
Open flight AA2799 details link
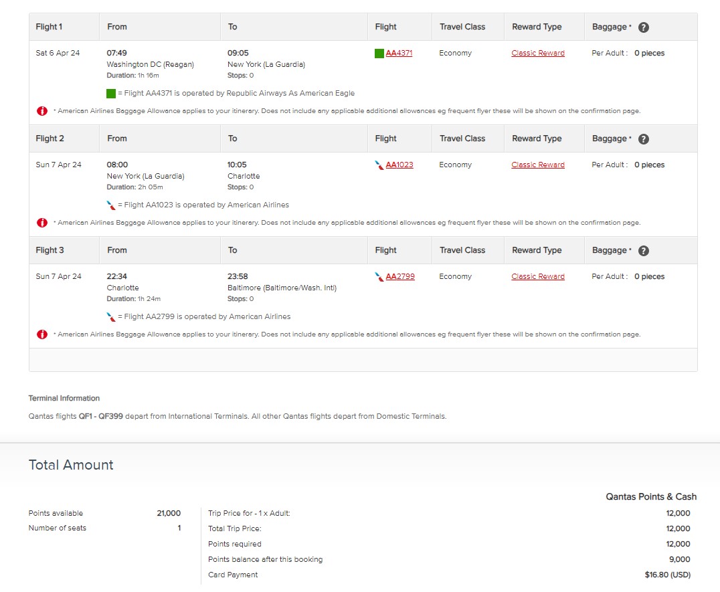[400, 276]
